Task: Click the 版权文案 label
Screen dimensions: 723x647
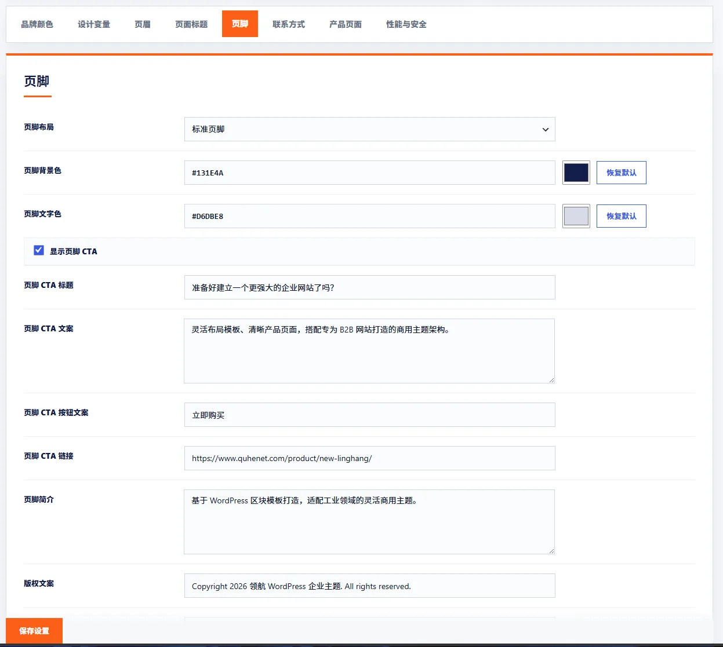Action: point(39,583)
